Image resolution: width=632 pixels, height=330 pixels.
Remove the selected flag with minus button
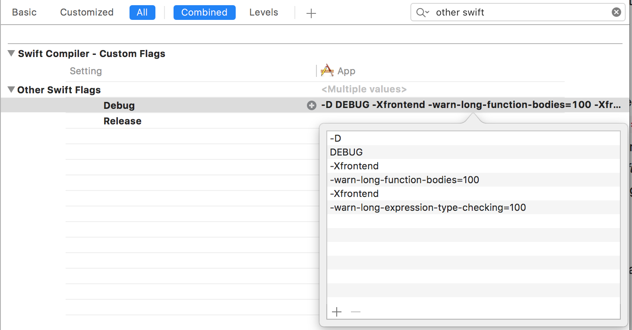point(356,312)
